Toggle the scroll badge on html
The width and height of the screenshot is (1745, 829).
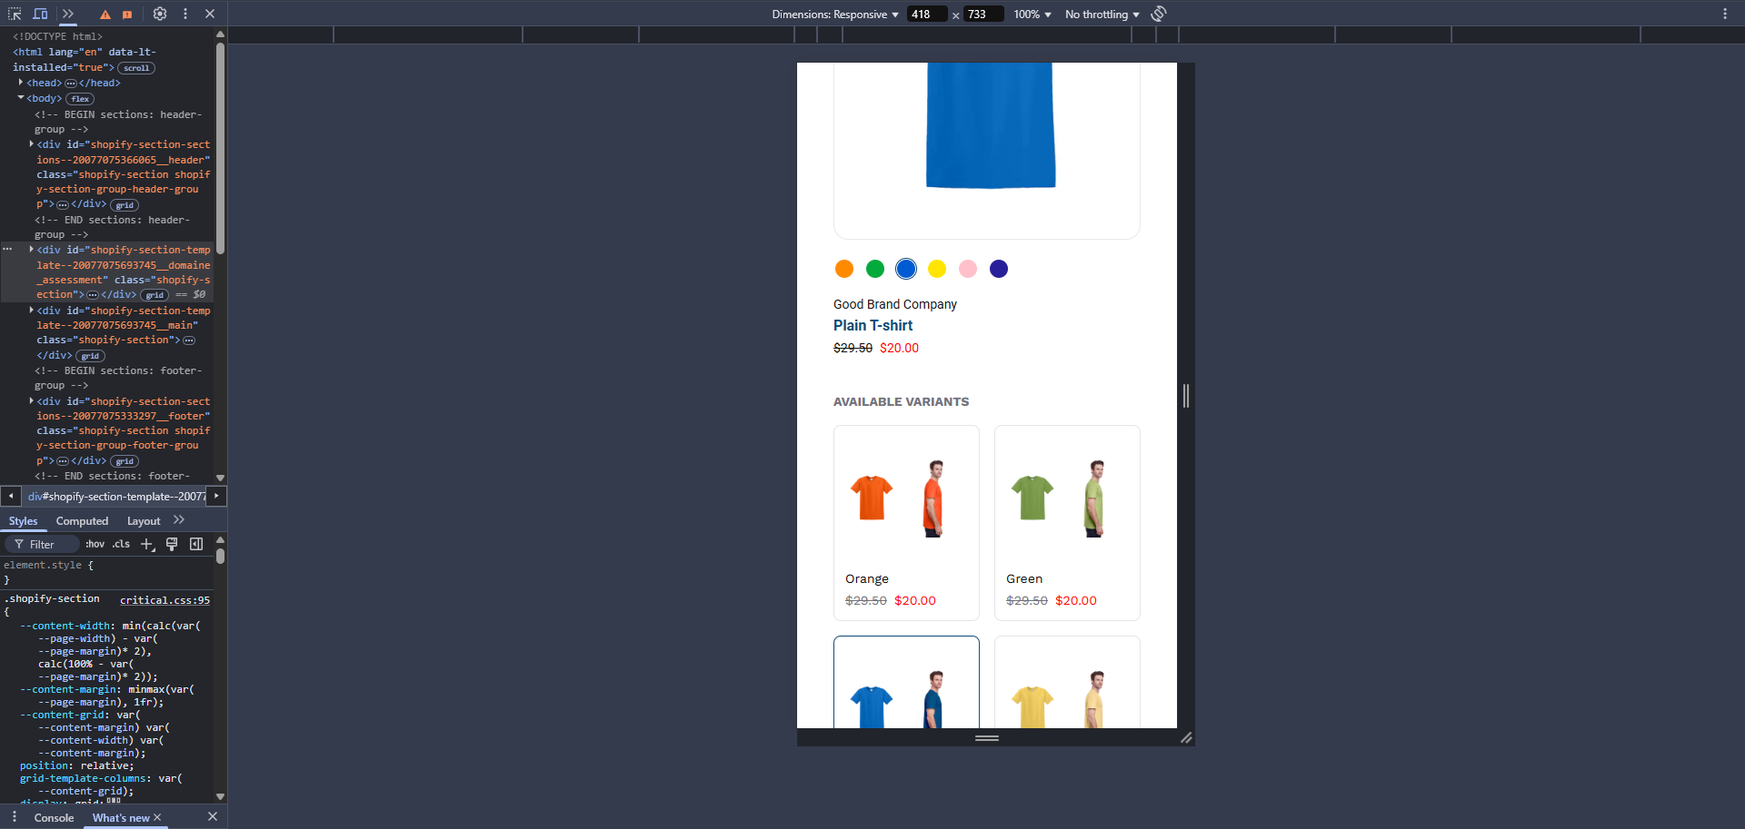click(x=136, y=68)
